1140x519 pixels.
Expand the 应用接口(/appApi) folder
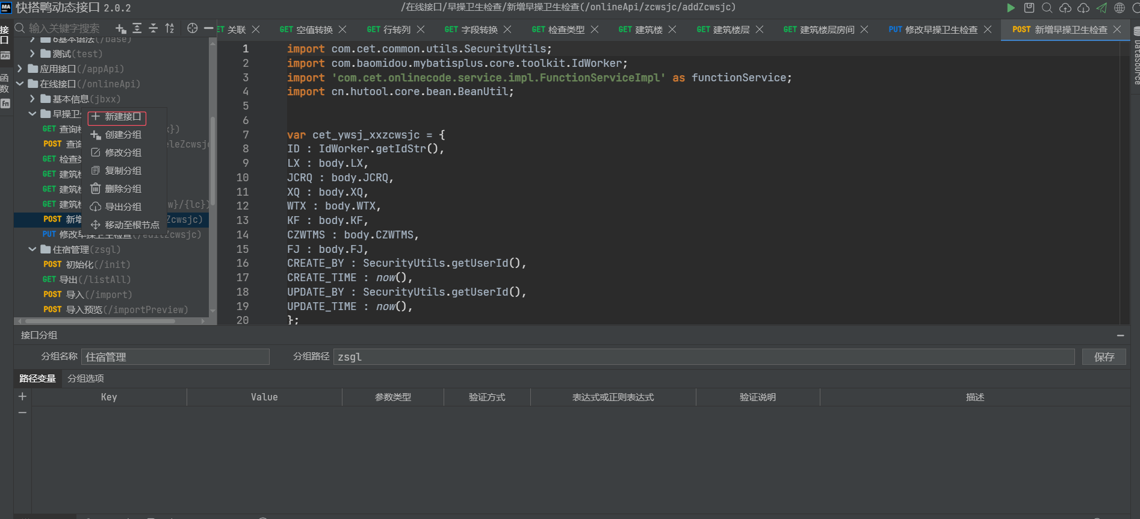pyautogui.click(x=20, y=69)
